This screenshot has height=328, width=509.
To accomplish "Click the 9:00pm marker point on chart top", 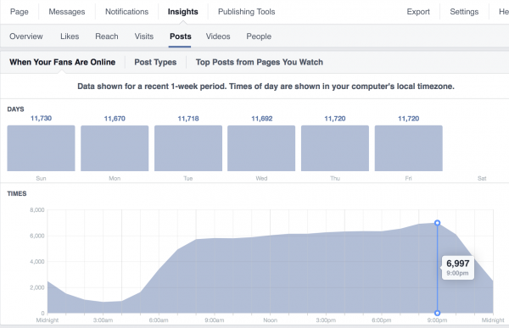I will tap(437, 223).
